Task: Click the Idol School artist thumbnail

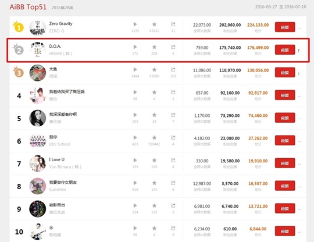Action: tap(38, 140)
